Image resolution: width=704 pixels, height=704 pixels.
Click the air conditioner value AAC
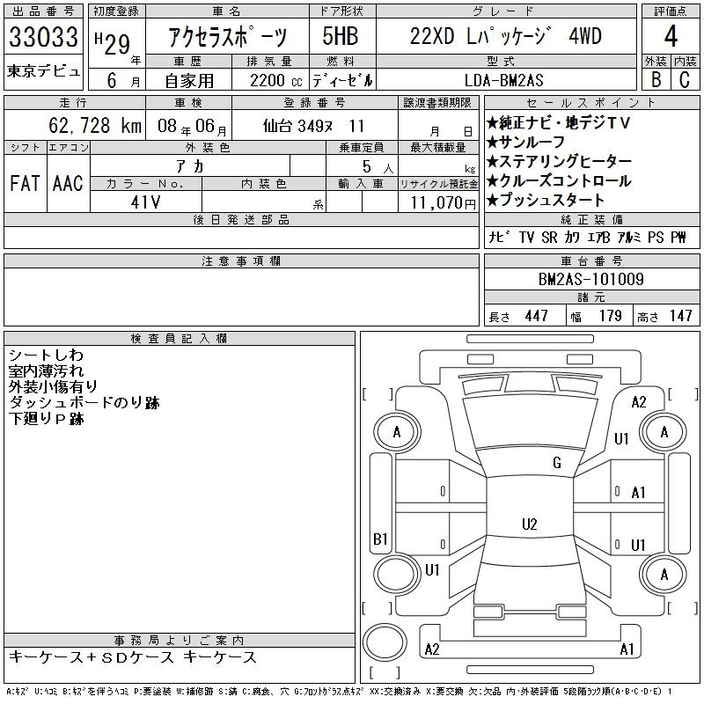pyautogui.click(x=68, y=183)
